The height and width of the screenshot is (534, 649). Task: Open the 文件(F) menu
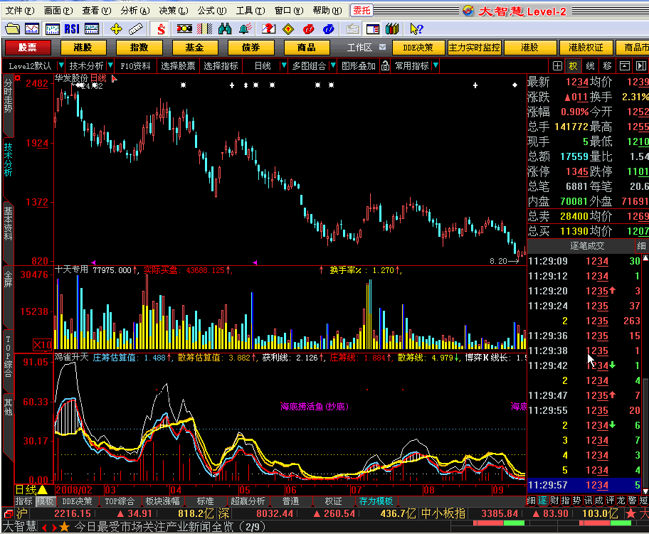coord(19,11)
